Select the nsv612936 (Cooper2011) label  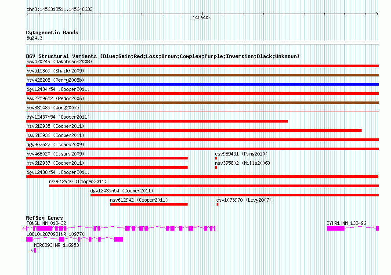pyautogui.click(x=55, y=135)
